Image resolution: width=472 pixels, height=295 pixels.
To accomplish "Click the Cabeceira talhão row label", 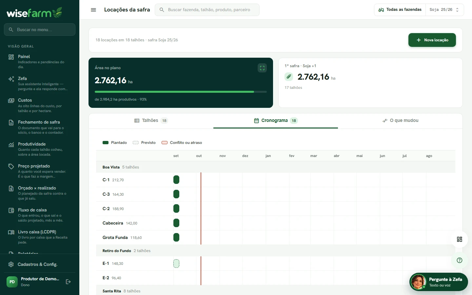I will pos(113,223).
